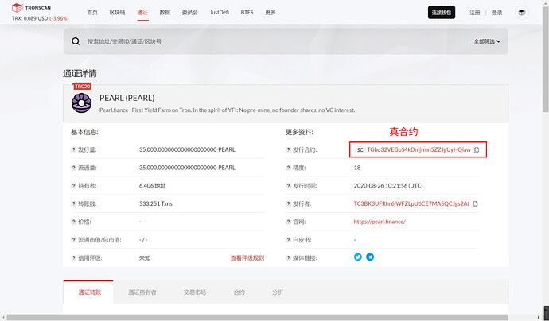This screenshot has height=321, width=549.
Task: Click the 注册 link
Action: tap(475, 13)
